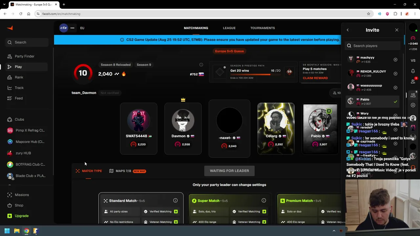Open -naxet- player card
This screenshot has height=236, width=420.
(x=229, y=128)
